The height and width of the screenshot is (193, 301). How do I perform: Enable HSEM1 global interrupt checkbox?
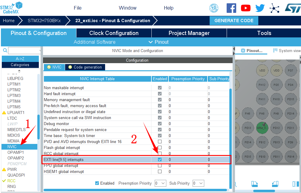pyautogui.click(x=160, y=172)
